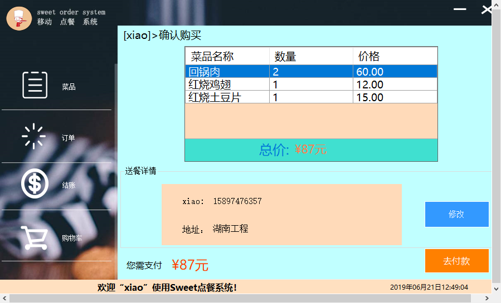The image size is (501, 303).
Task: Click the phone number 15897476357
Action: [237, 201]
